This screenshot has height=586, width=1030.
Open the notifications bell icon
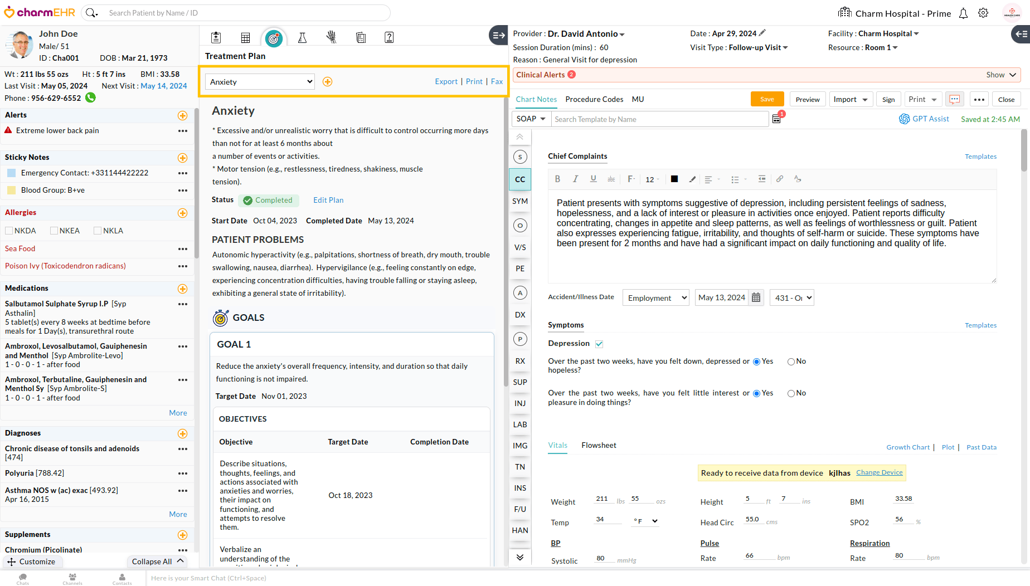963,13
